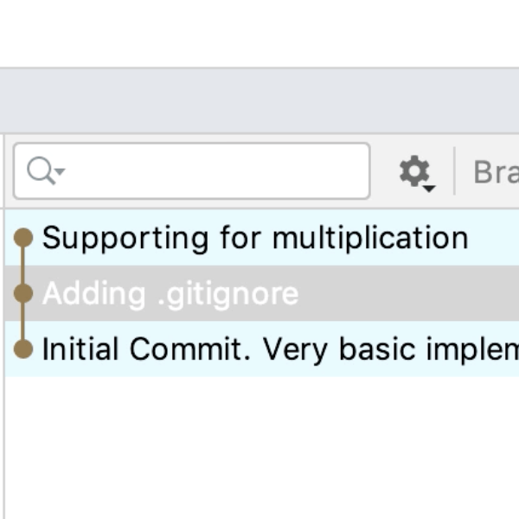Click graph dot beside Adding .gitignore commit
The width and height of the screenshot is (519, 519).
[x=23, y=293]
